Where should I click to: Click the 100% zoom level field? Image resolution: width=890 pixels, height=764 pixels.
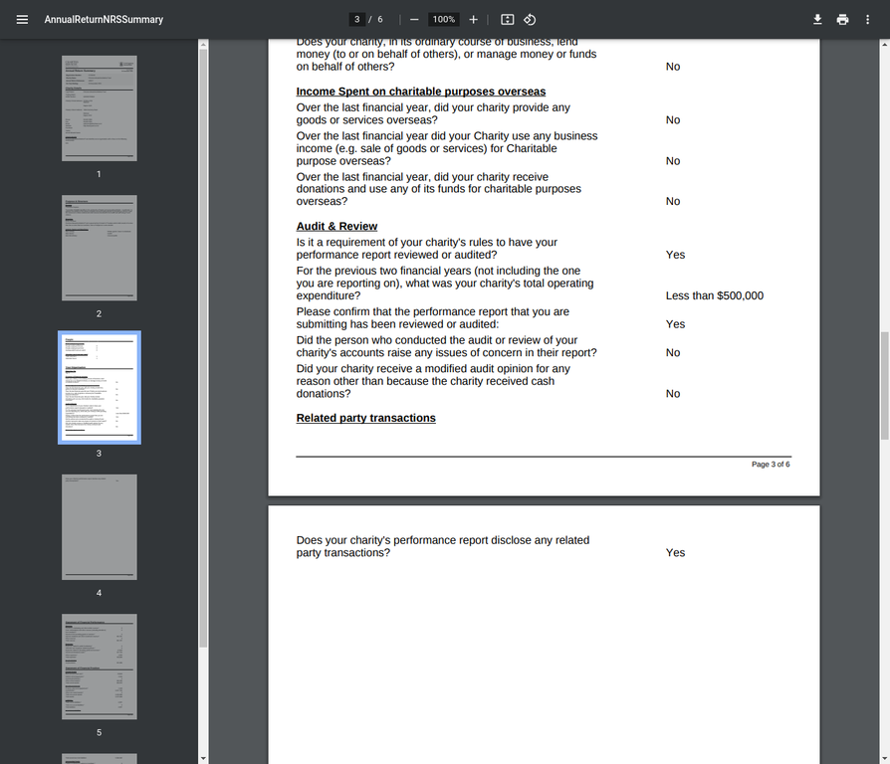coord(444,20)
